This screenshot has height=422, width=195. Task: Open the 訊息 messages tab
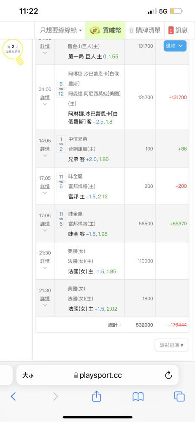click(178, 30)
